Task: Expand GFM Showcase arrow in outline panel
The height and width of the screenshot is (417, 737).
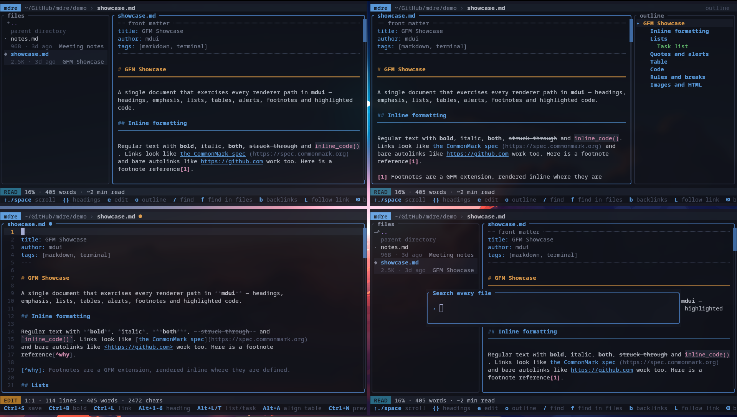Action: [x=638, y=23]
